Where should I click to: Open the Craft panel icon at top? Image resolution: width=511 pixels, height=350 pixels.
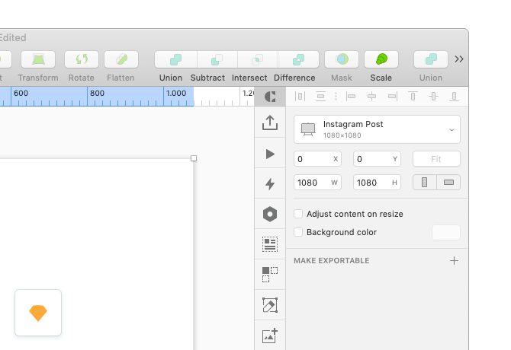270,97
